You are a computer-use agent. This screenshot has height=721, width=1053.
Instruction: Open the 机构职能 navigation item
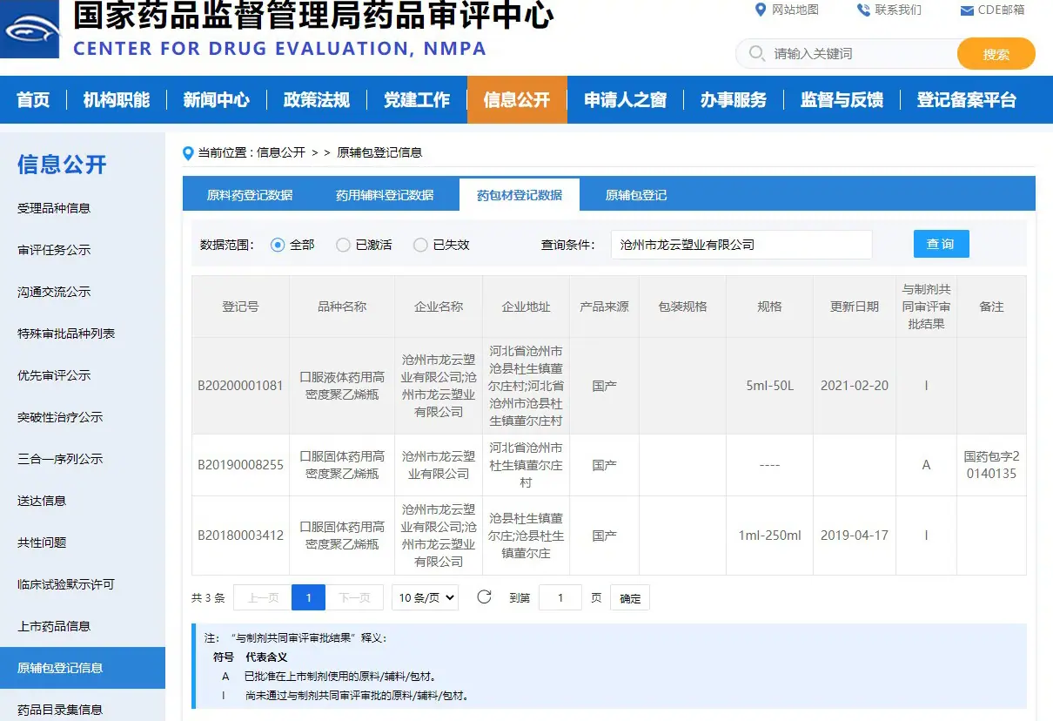pyautogui.click(x=117, y=100)
